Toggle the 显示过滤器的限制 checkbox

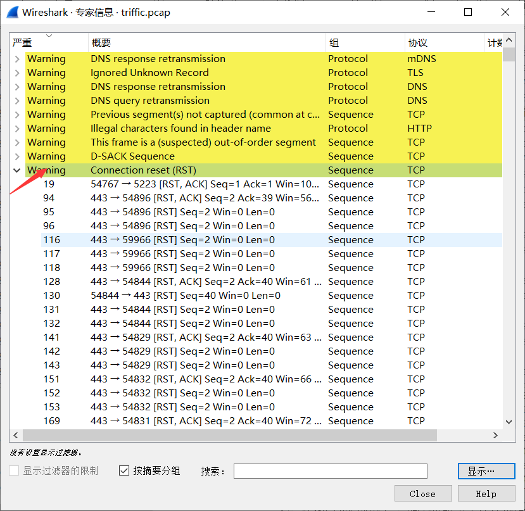click(14, 470)
